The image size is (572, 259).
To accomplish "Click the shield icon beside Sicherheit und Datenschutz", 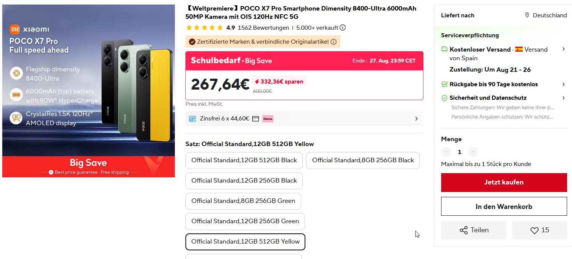I will pos(444,98).
